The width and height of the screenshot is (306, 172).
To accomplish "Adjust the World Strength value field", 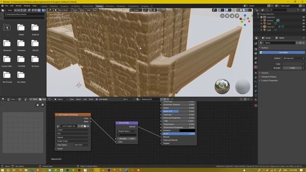I will 292,68.
